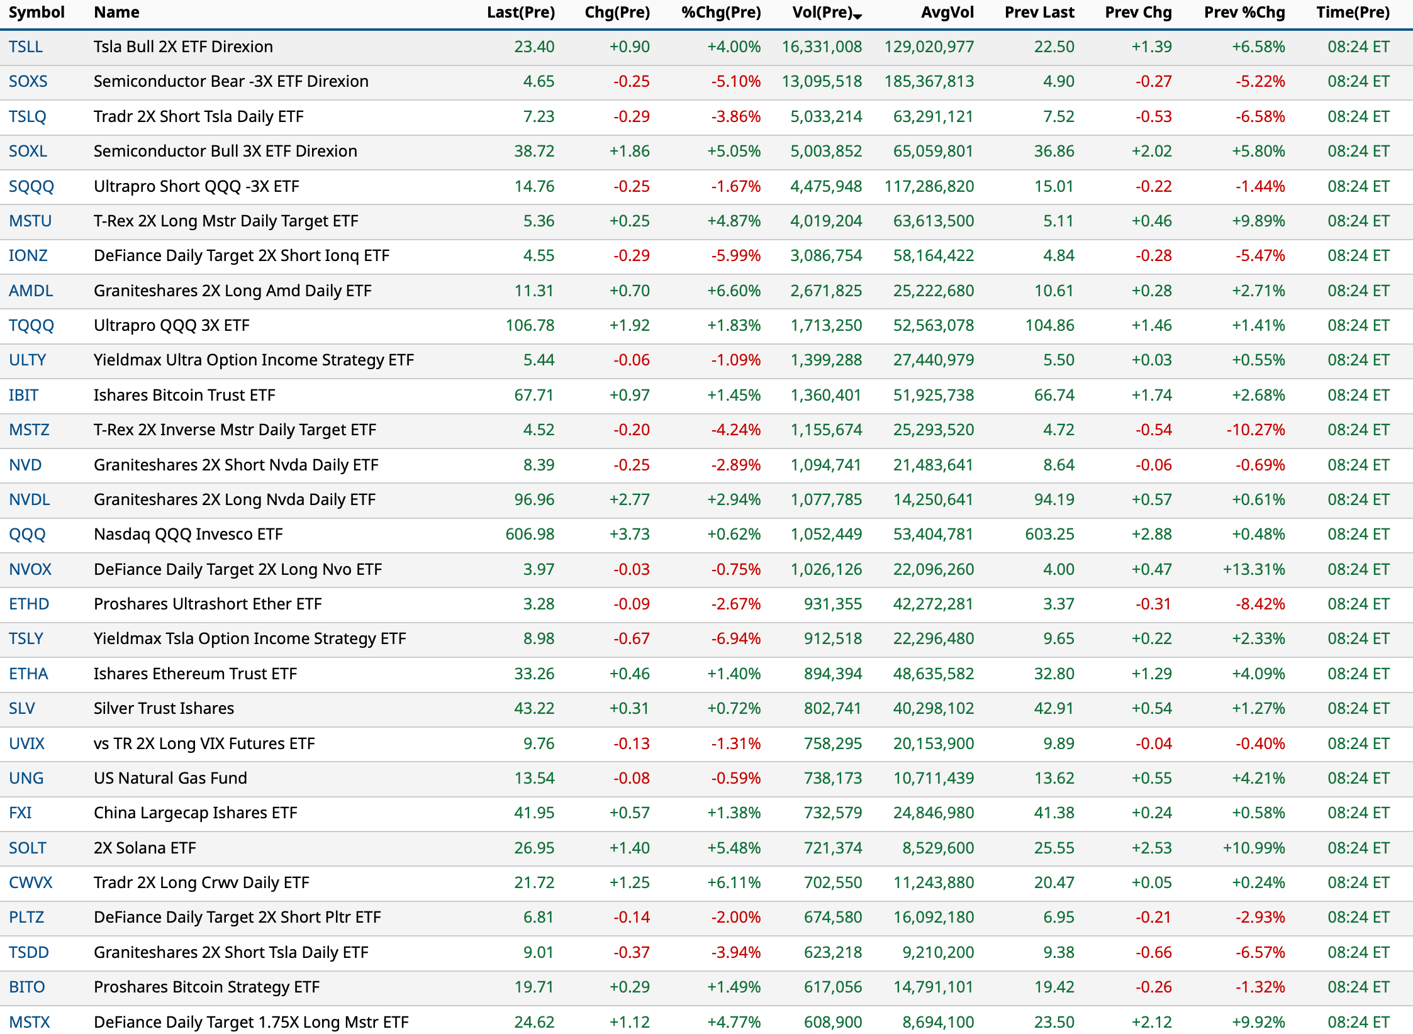Screen dimensions: 1413x1034
Task: Open the TSLL symbol link
Action: (26, 47)
